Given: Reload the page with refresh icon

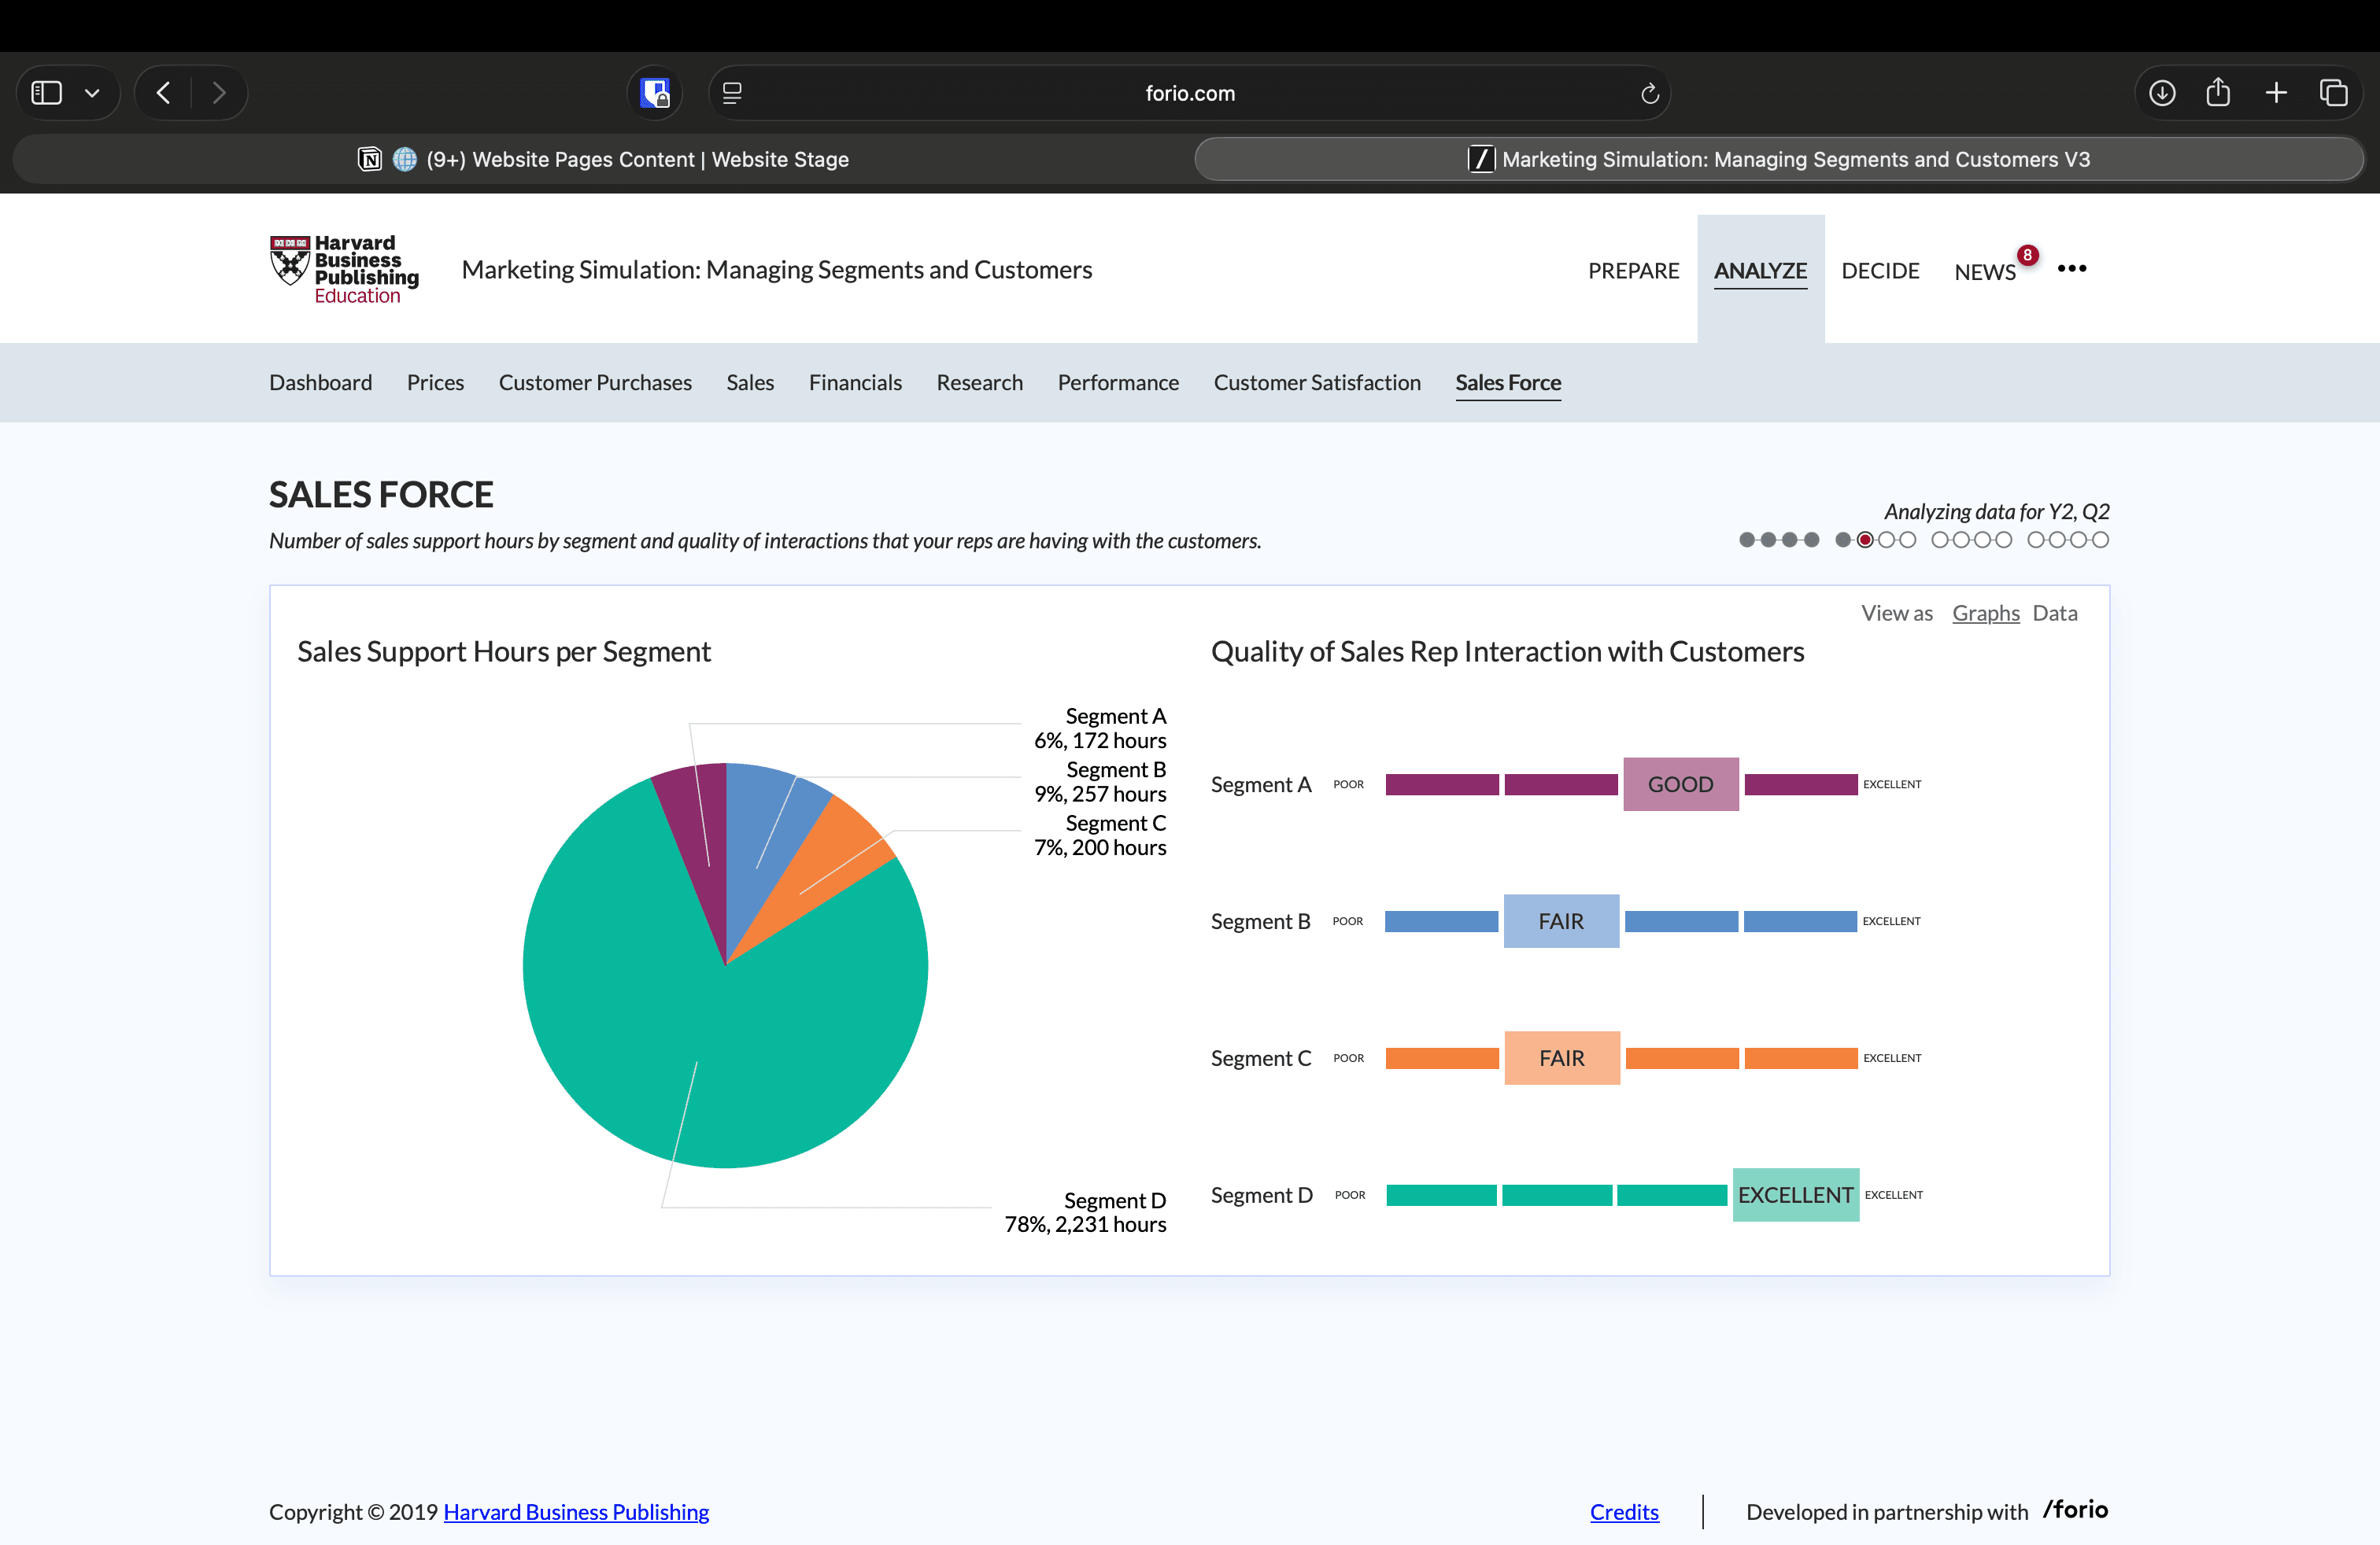Looking at the screenshot, I should [1649, 93].
